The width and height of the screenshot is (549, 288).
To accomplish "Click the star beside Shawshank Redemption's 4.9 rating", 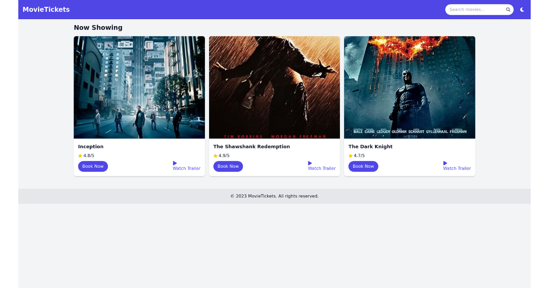I will [x=215, y=155].
